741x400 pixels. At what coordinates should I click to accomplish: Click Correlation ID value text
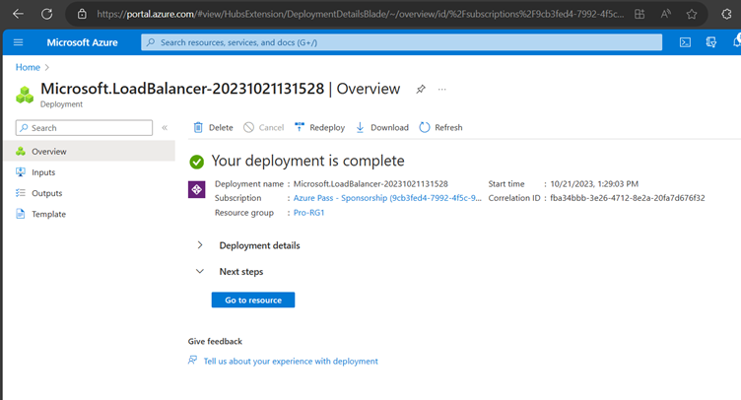627,198
